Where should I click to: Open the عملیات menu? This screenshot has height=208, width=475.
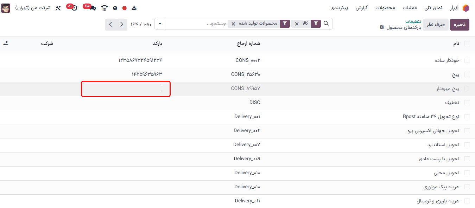[410, 8]
